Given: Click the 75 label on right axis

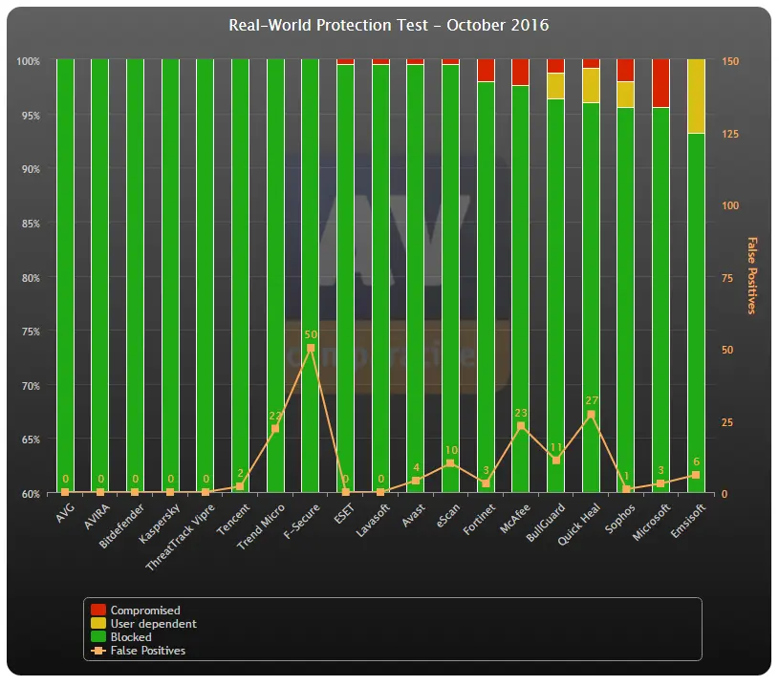Looking at the screenshot, I should (727, 278).
